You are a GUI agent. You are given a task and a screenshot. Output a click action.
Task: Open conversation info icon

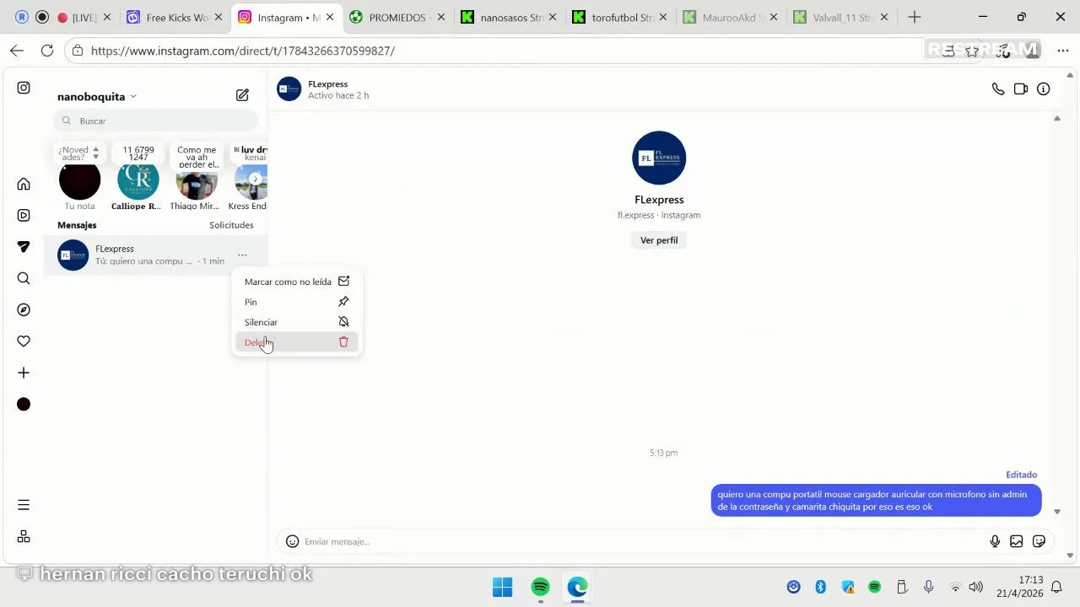[1044, 89]
